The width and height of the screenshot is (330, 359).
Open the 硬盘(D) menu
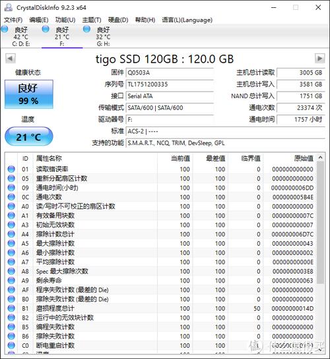coord(118,20)
